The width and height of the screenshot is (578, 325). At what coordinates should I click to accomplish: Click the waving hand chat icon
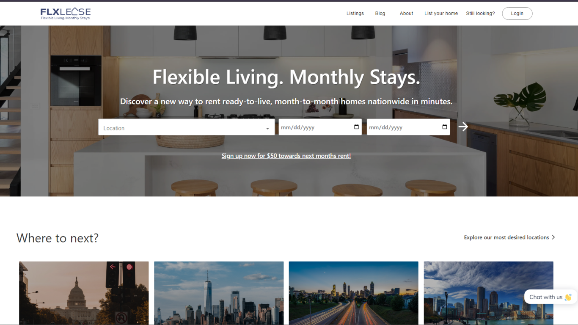(x=568, y=297)
